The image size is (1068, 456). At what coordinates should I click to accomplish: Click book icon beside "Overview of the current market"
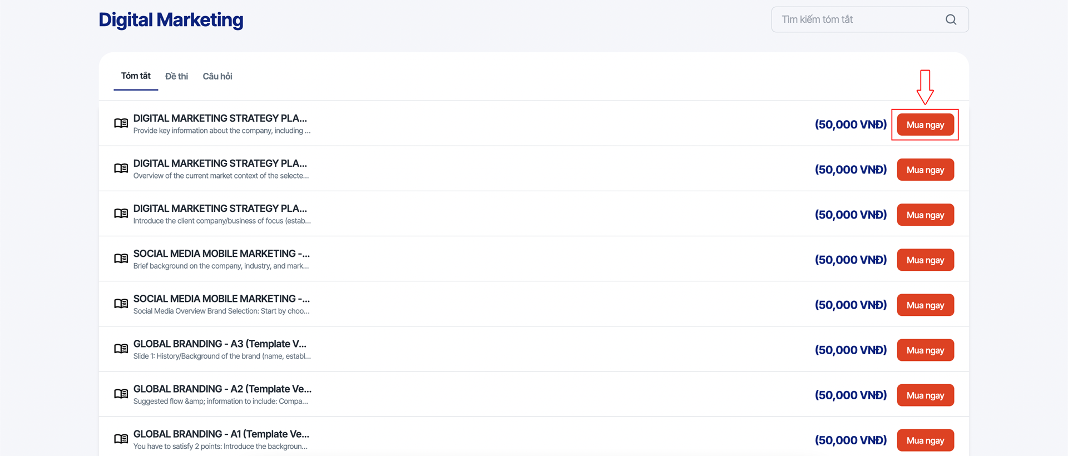pos(121,168)
